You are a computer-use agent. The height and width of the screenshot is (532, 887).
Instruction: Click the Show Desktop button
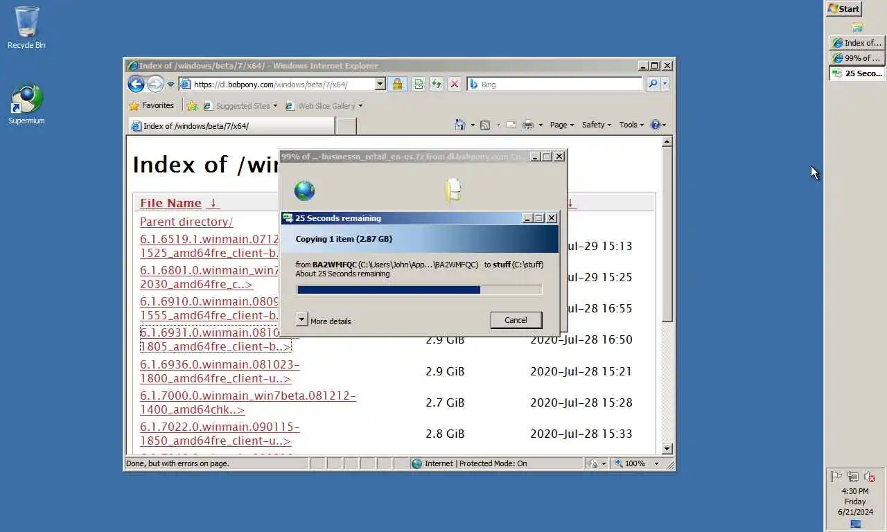click(x=855, y=524)
